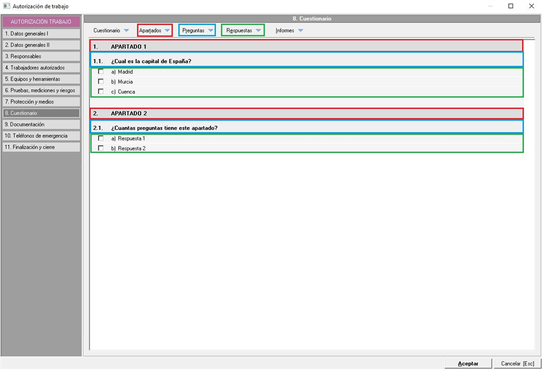Screen dimensions: 542x369
Task: Open the Preguntas dropdown menu
Action: [197, 31]
